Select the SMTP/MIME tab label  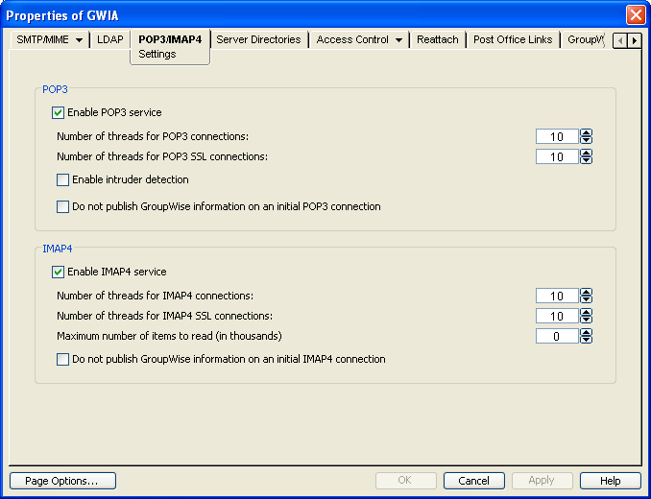tap(42, 39)
